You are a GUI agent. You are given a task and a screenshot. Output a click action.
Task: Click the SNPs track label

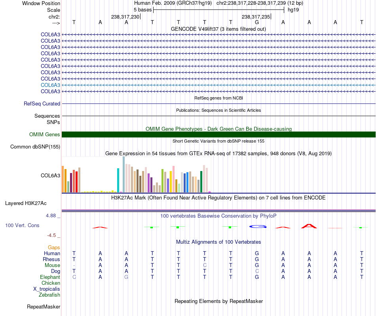click(53, 122)
